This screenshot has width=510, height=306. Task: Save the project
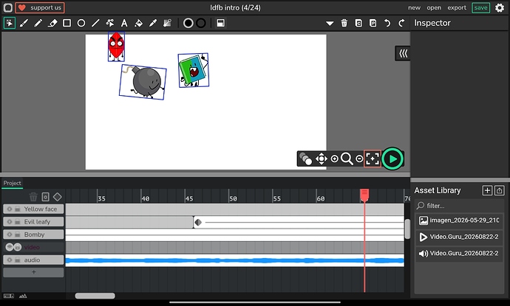[x=480, y=7]
